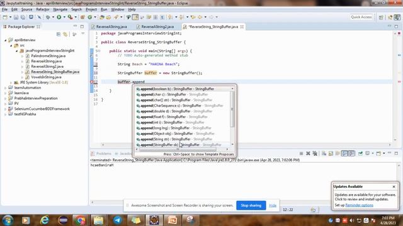Click the Search flashlight toolbar icon
The image size is (403, 226).
click(x=116, y=17)
